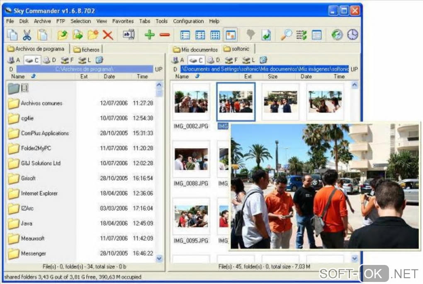Click the calendar/table toolbar icon
Viewport: 423px width, 284px height.
coord(316,35)
